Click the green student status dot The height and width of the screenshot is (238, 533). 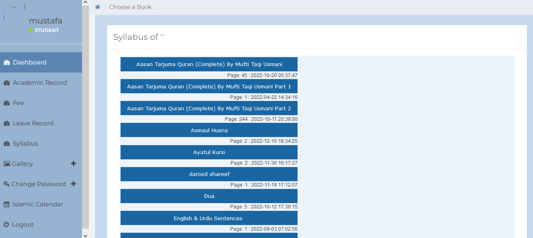point(31,30)
